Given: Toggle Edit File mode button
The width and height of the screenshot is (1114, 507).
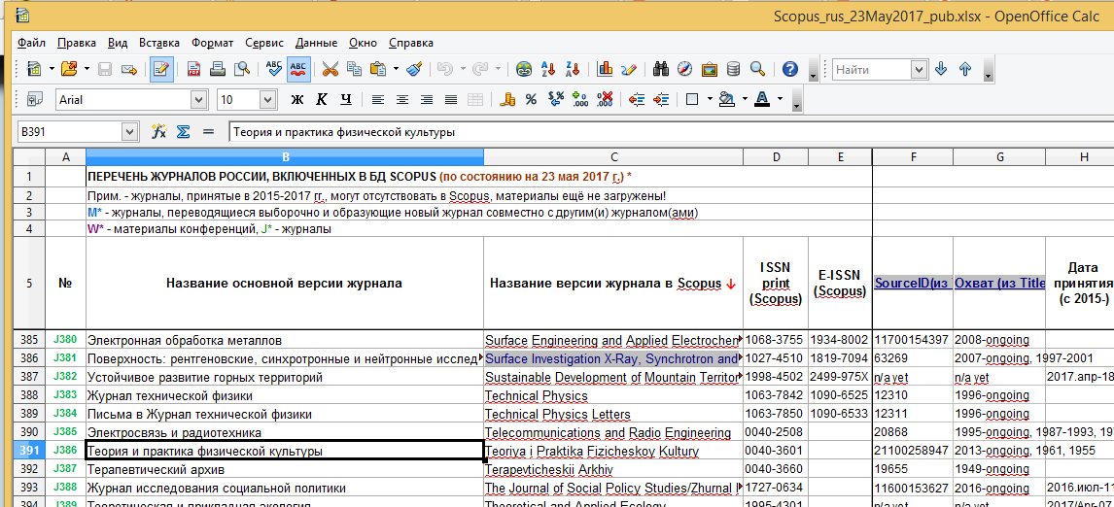Looking at the screenshot, I should pos(161,69).
